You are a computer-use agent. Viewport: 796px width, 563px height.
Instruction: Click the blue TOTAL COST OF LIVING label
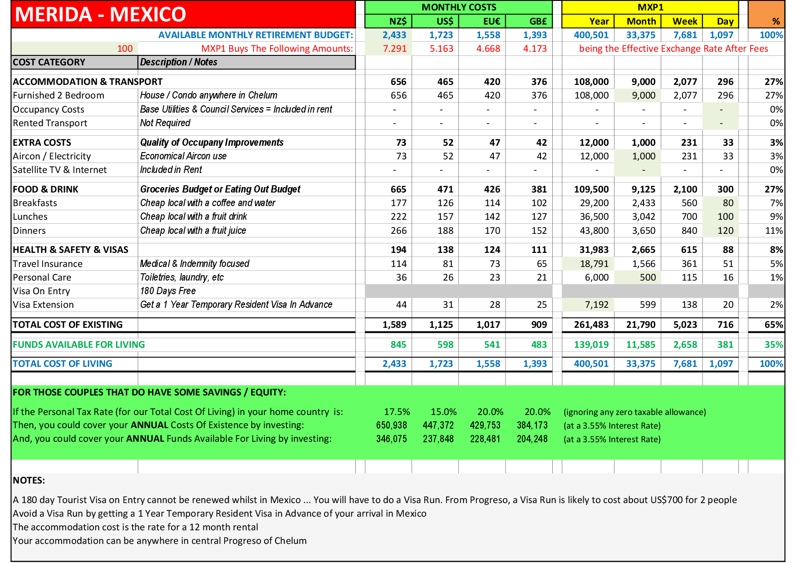[63, 364]
